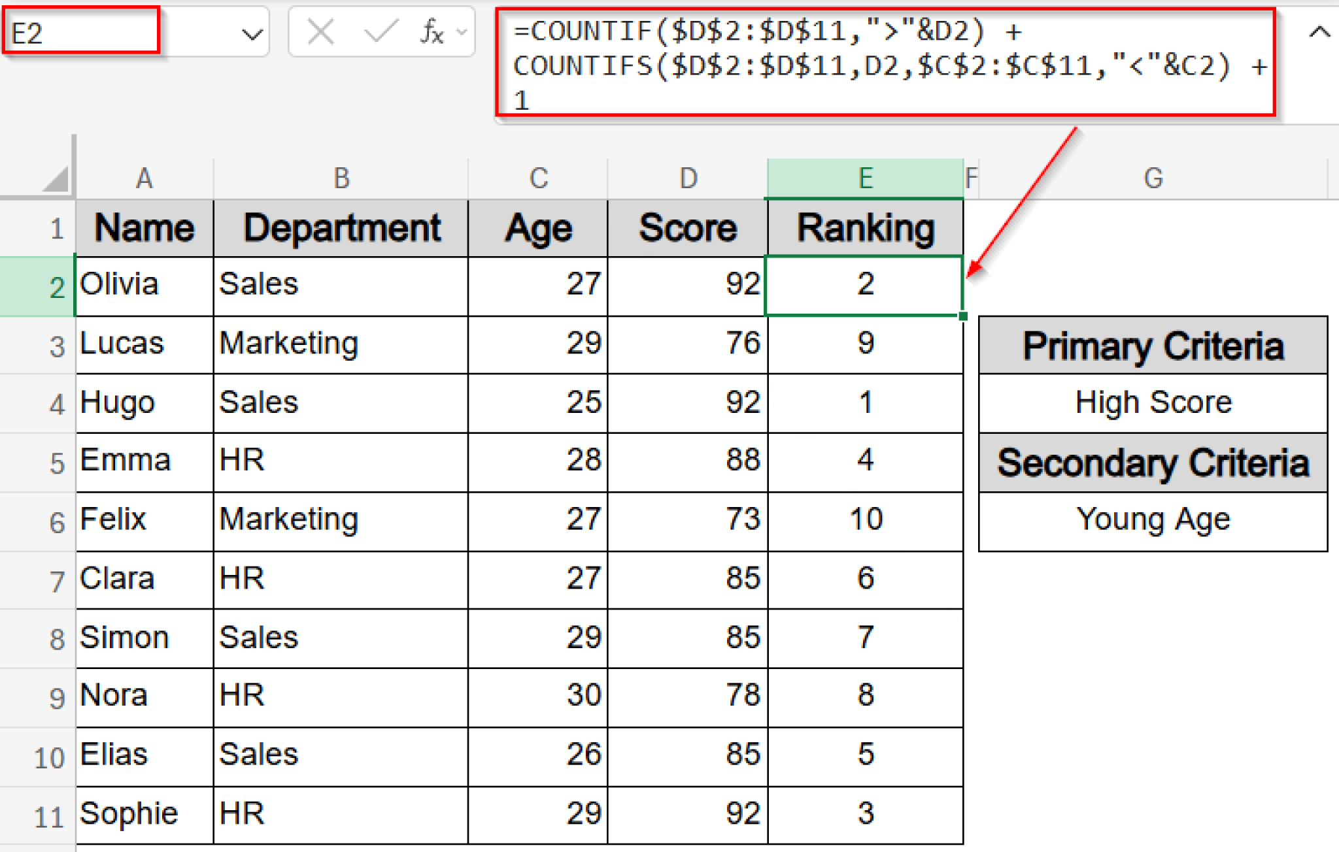
Task: Click the Cancel (X) icon in formula bar
Action: click(320, 31)
